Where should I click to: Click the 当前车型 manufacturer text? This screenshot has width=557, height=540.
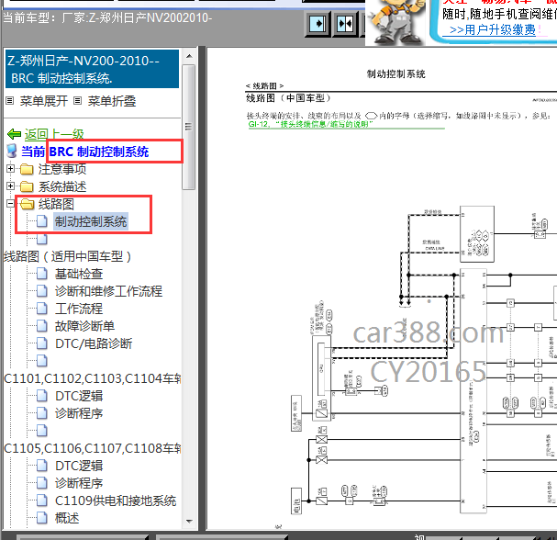click(x=107, y=17)
